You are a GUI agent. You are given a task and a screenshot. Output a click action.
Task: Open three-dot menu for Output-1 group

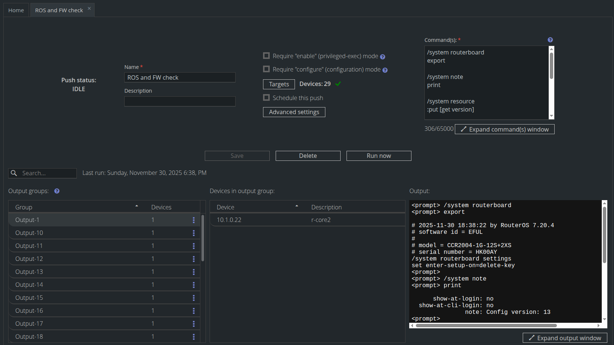tap(194, 220)
